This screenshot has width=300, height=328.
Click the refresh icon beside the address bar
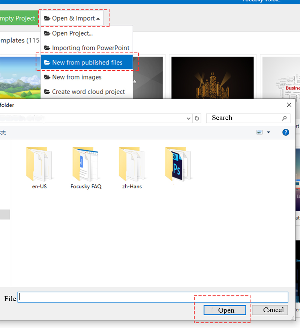(x=198, y=118)
